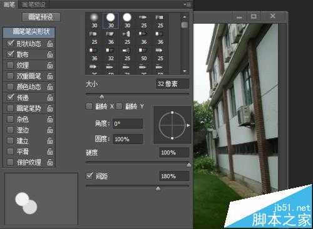Select the soft round 30 brush tip
This screenshot has height=229, width=313.
[x=95, y=21]
